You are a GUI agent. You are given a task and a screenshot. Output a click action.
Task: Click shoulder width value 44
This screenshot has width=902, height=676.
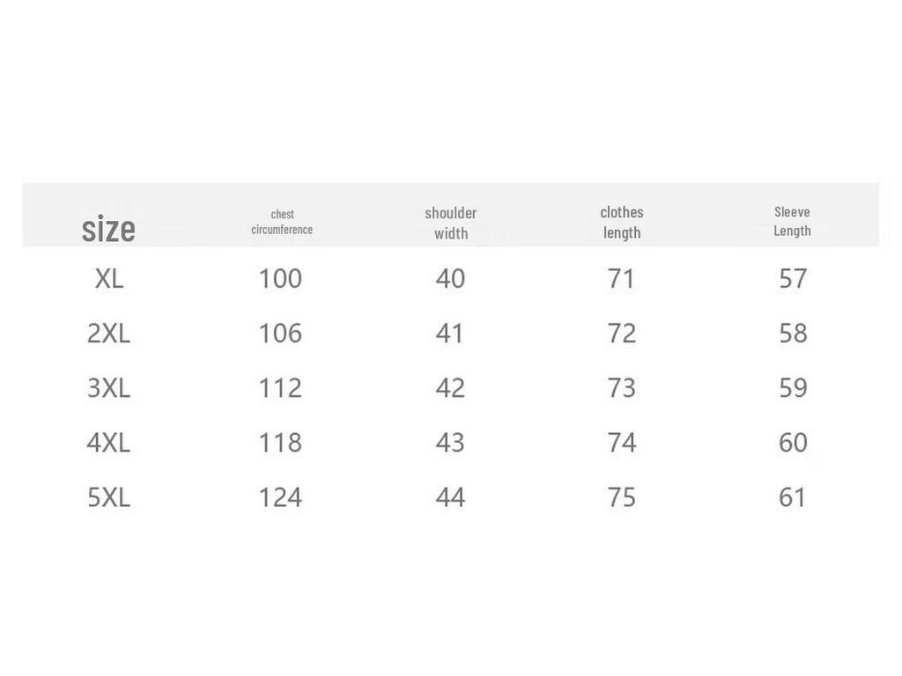[x=450, y=497]
